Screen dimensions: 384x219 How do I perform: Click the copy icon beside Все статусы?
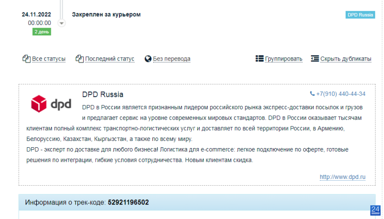click(26, 59)
